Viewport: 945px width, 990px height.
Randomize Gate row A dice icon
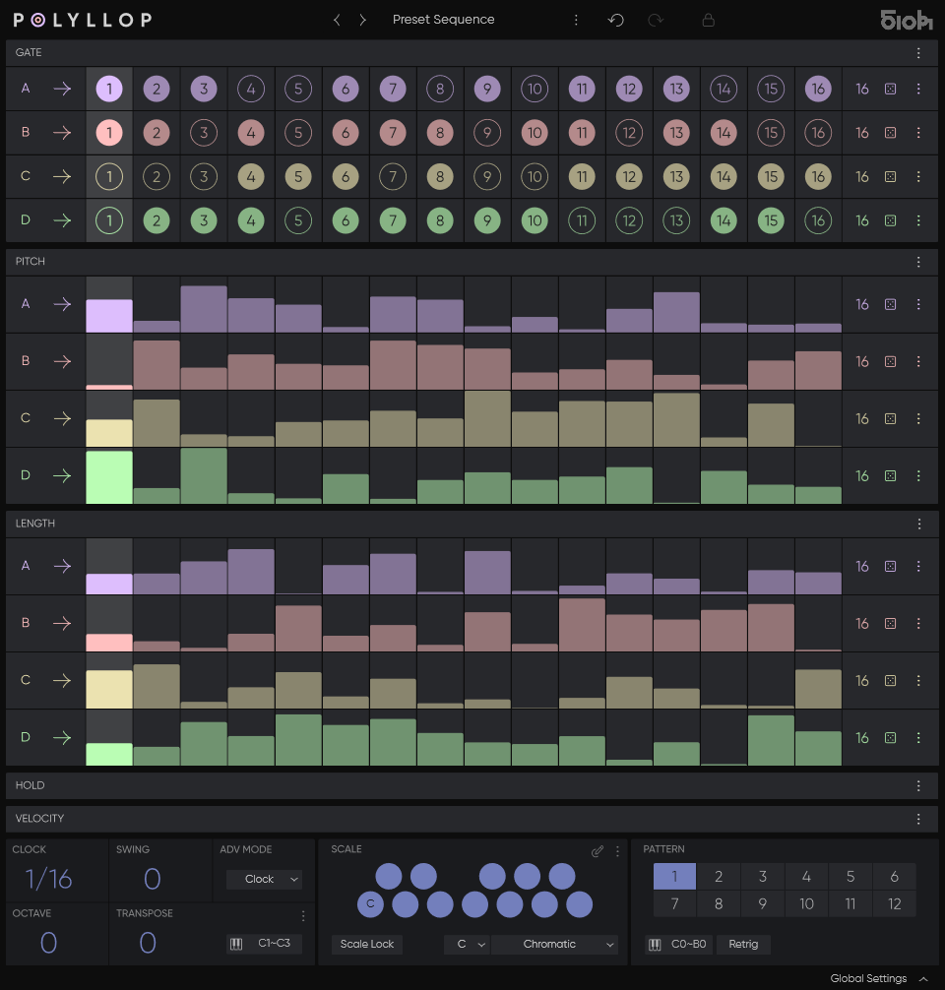(x=890, y=89)
